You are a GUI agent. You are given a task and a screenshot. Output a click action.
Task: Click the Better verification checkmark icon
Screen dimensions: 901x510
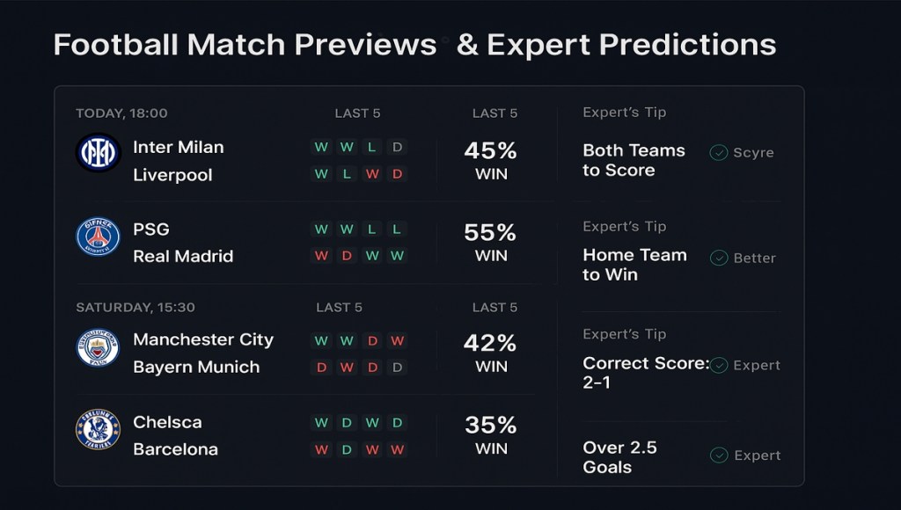[717, 258]
